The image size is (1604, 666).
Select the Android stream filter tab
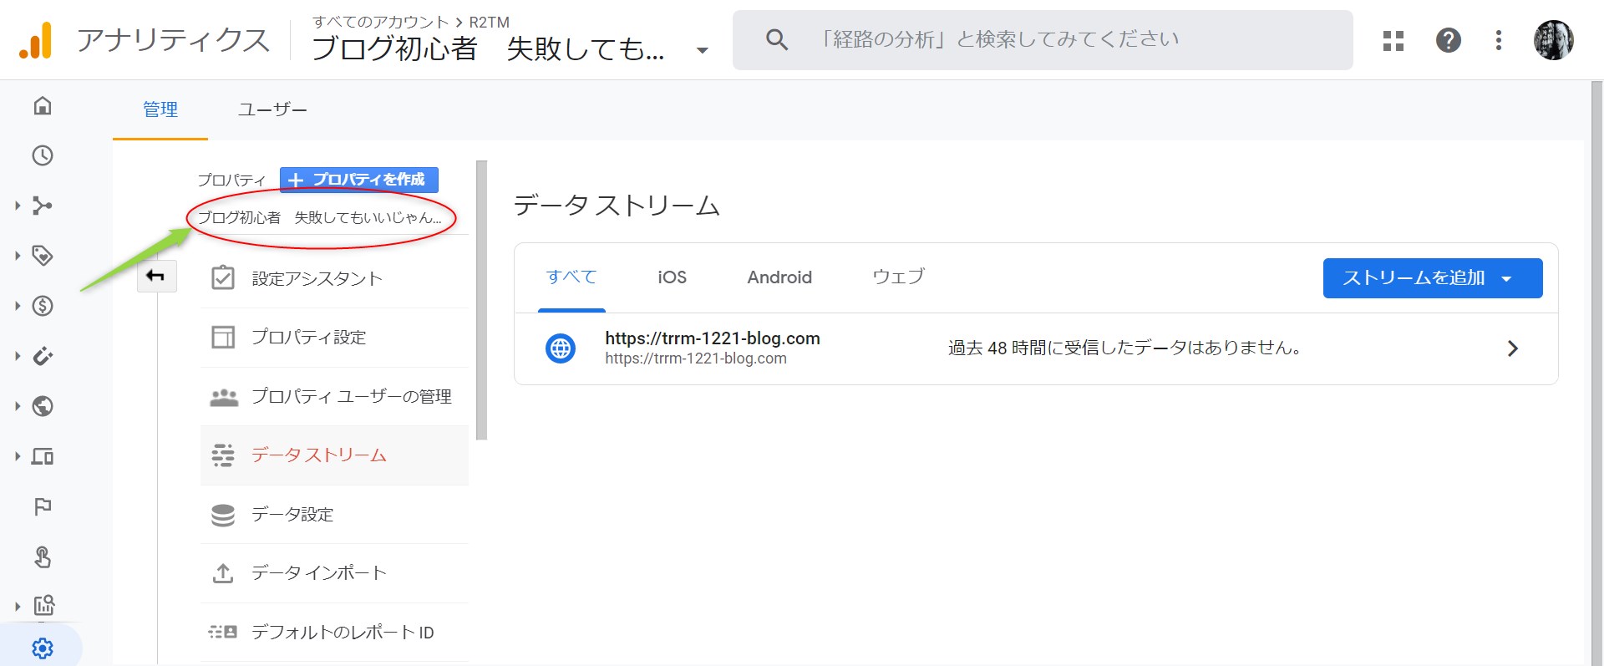coord(779,277)
